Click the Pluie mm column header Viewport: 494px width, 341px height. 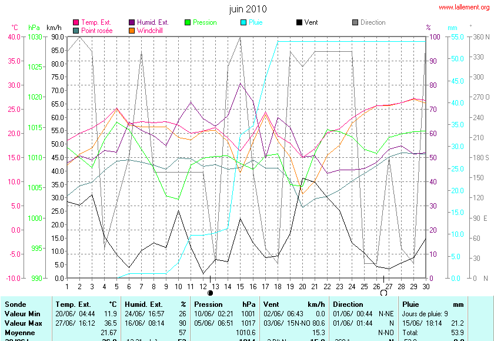tap(432, 304)
